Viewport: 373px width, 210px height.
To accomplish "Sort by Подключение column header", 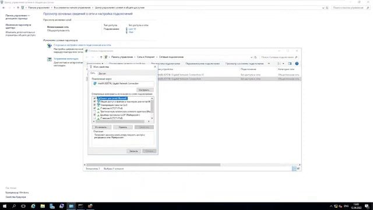I will tap(248, 69).
